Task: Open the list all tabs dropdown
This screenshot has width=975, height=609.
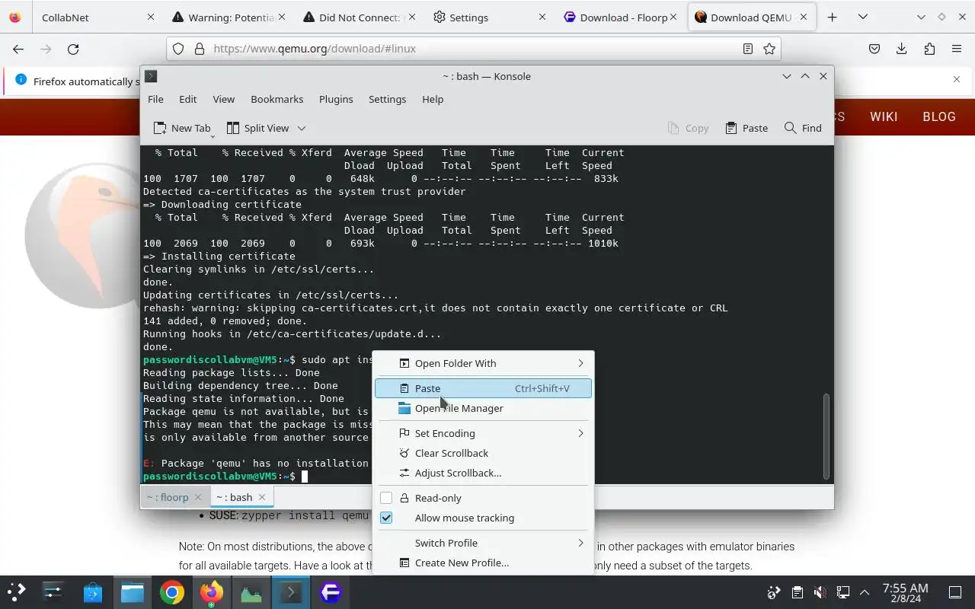Action: (x=862, y=18)
